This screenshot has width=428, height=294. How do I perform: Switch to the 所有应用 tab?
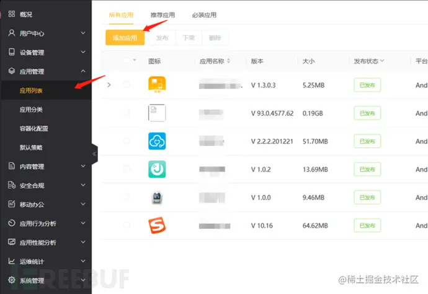click(121, 15)
